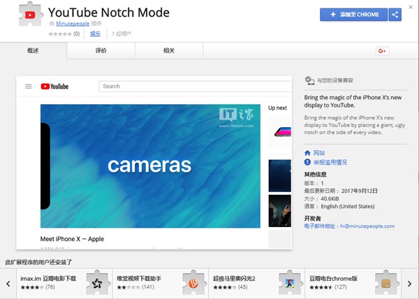Screen dimensions: 419x299
Task: Open the 维棠视频下载助手 extension
Action: click(x=139, y=279)
